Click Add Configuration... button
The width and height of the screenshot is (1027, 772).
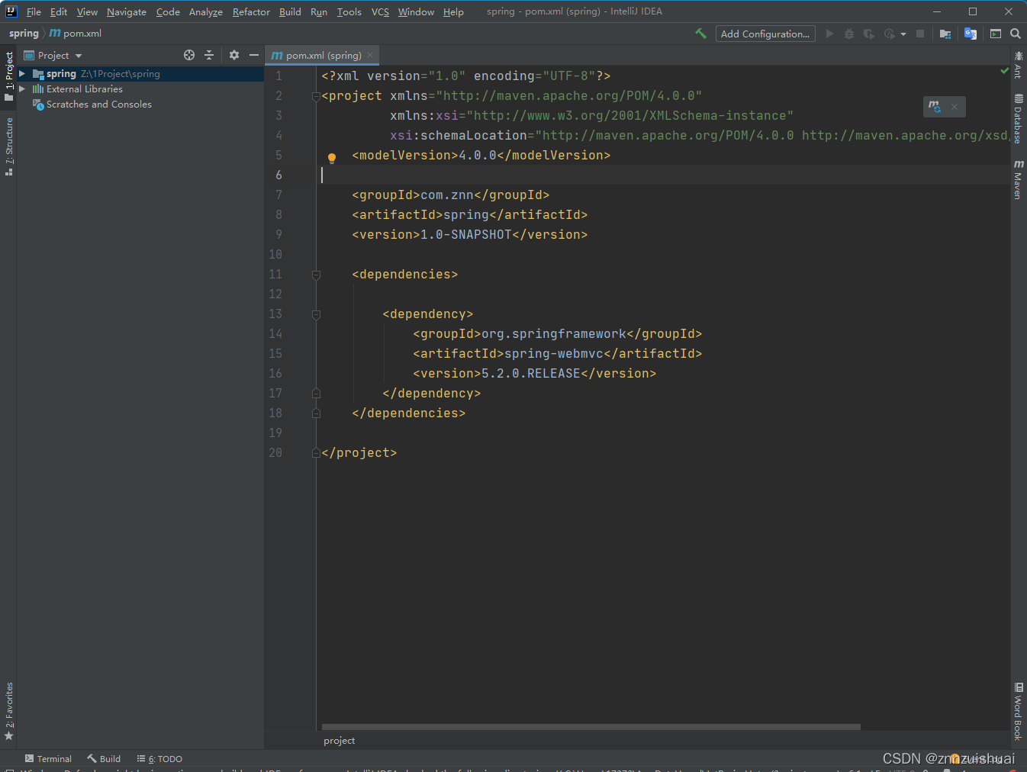click(x=765, y=34)
